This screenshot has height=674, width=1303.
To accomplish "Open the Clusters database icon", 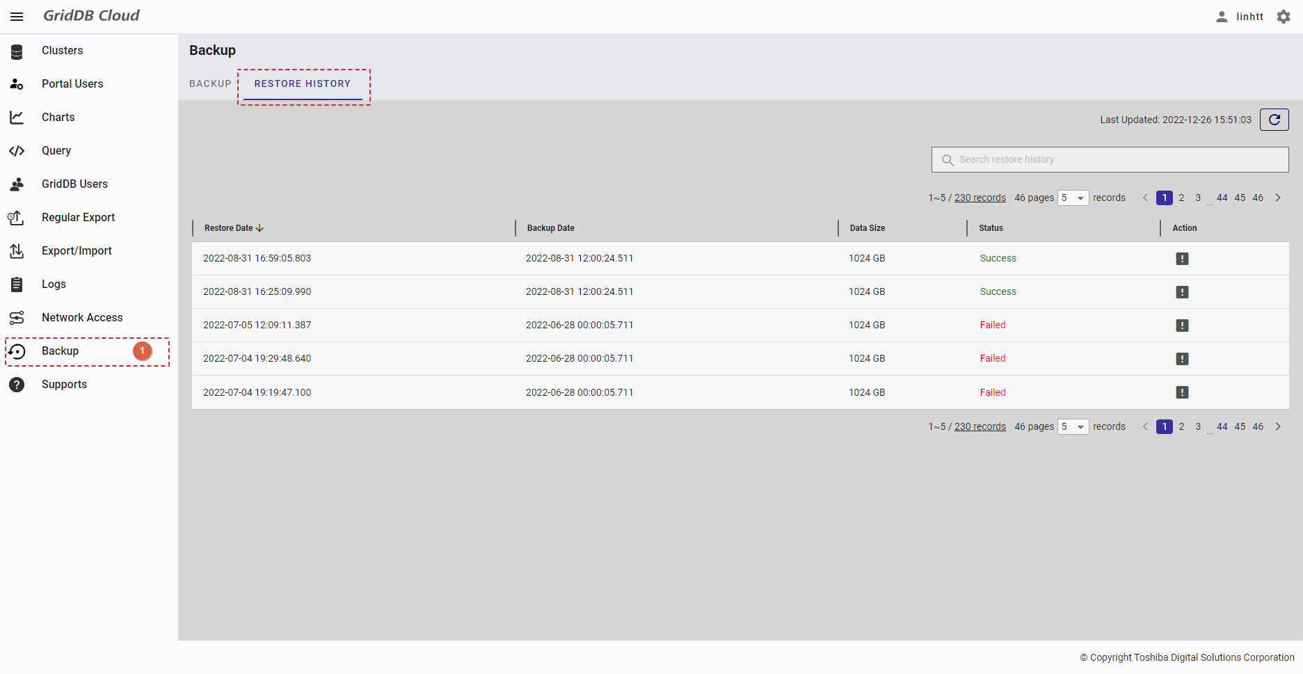I will point(17,51).
